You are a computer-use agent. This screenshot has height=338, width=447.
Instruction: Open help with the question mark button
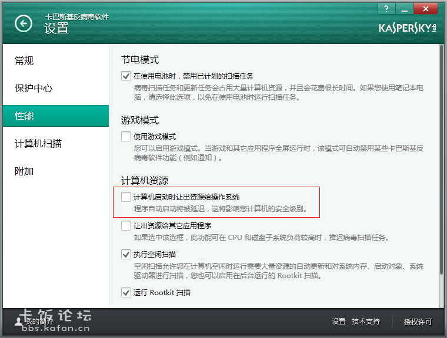tap(386, 9)
